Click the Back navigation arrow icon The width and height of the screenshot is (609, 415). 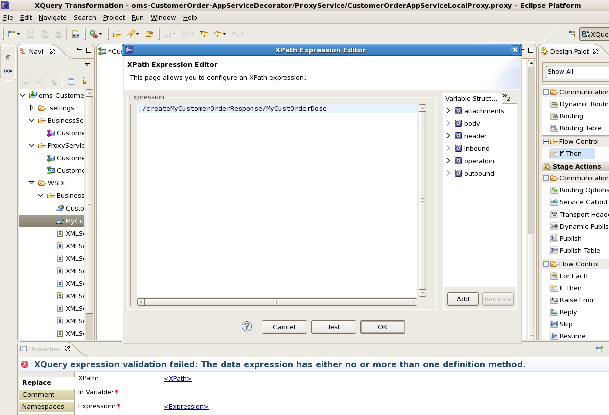(x=218, y=34)
